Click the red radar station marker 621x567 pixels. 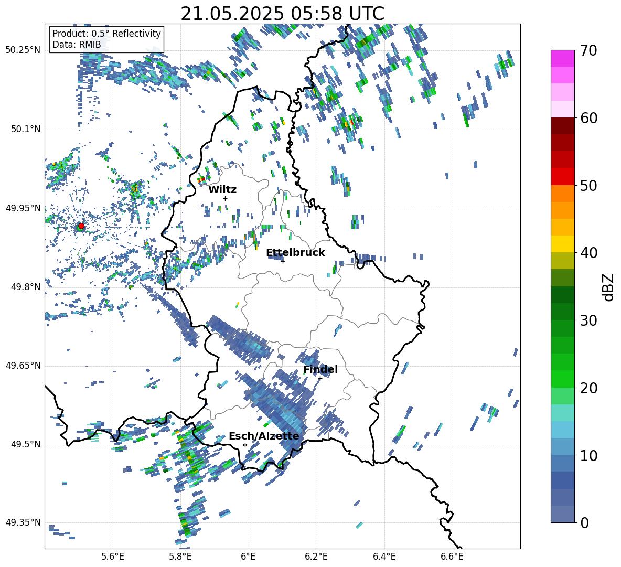click(81, 226)
